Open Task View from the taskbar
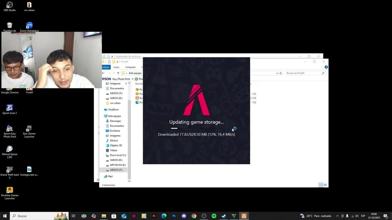Screen dimensions: 392x220 73,216
